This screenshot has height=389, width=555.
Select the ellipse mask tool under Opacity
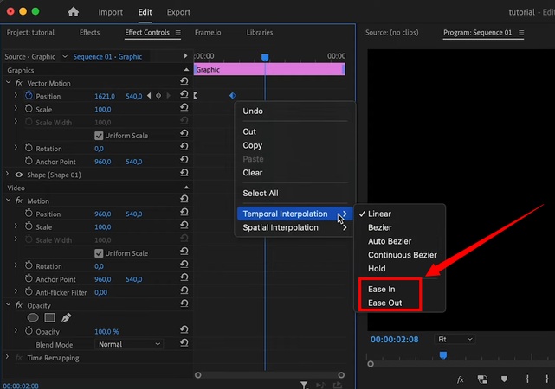33,318
